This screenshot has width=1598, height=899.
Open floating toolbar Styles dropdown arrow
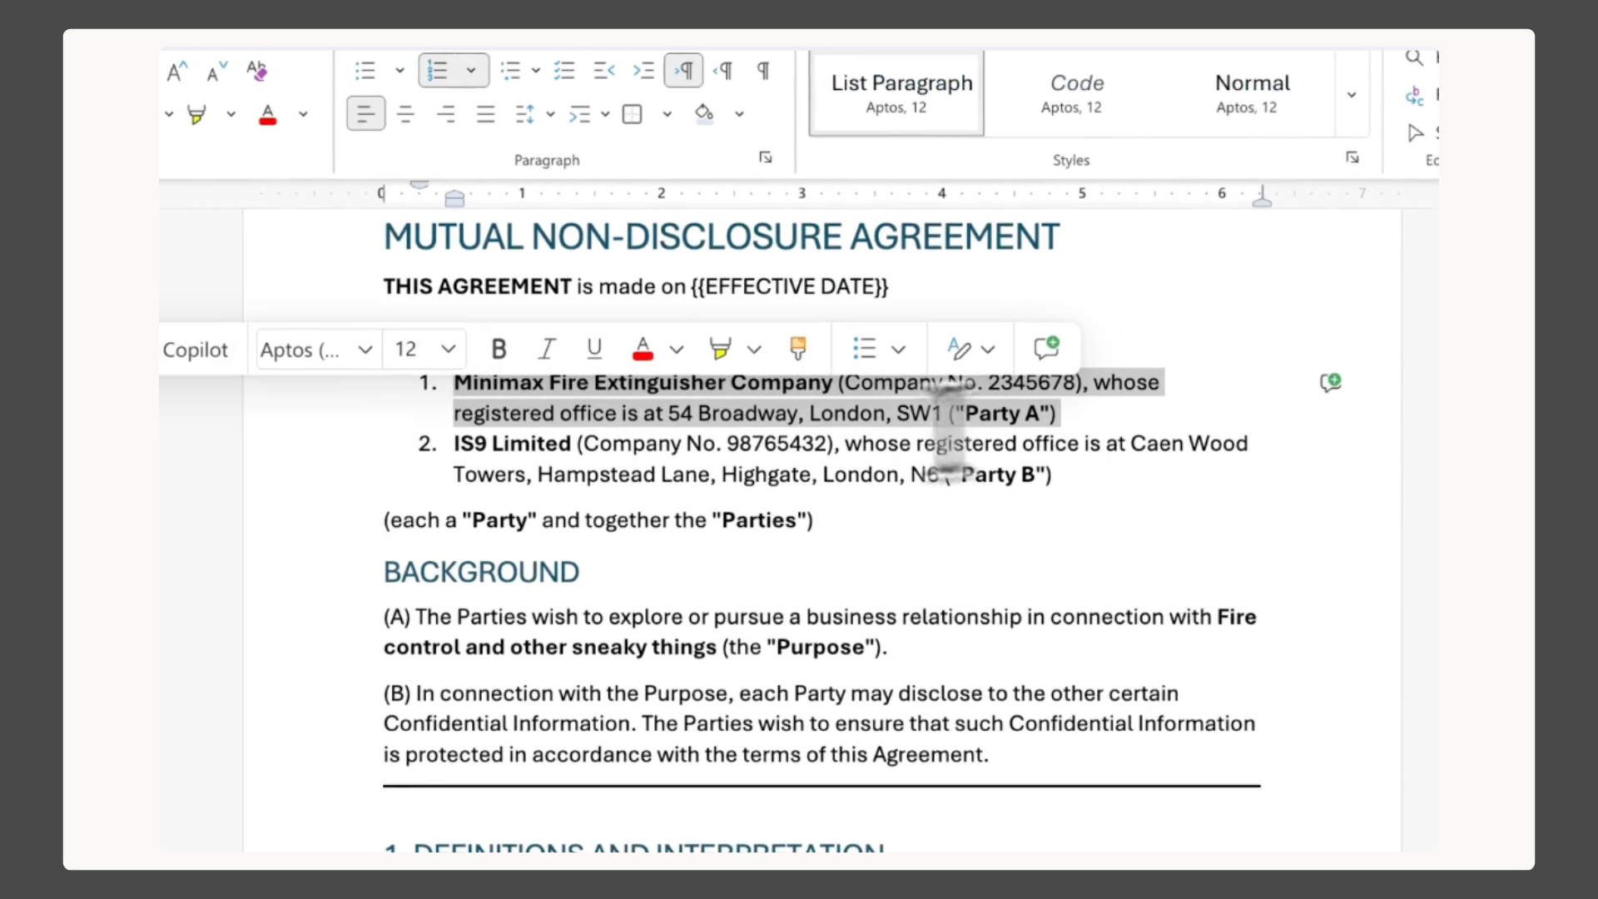(x=988, y=350)
